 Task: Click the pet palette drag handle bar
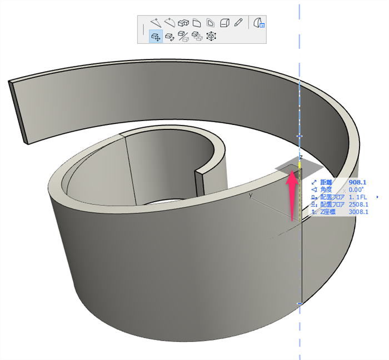[x=143, y=29]
